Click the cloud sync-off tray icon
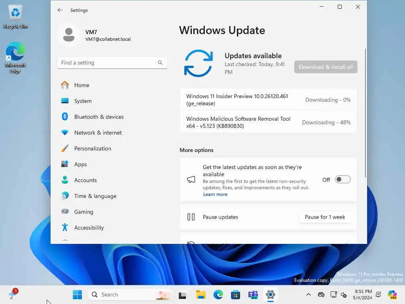Viewport: 405px width, 304px height. click(321, 294)
